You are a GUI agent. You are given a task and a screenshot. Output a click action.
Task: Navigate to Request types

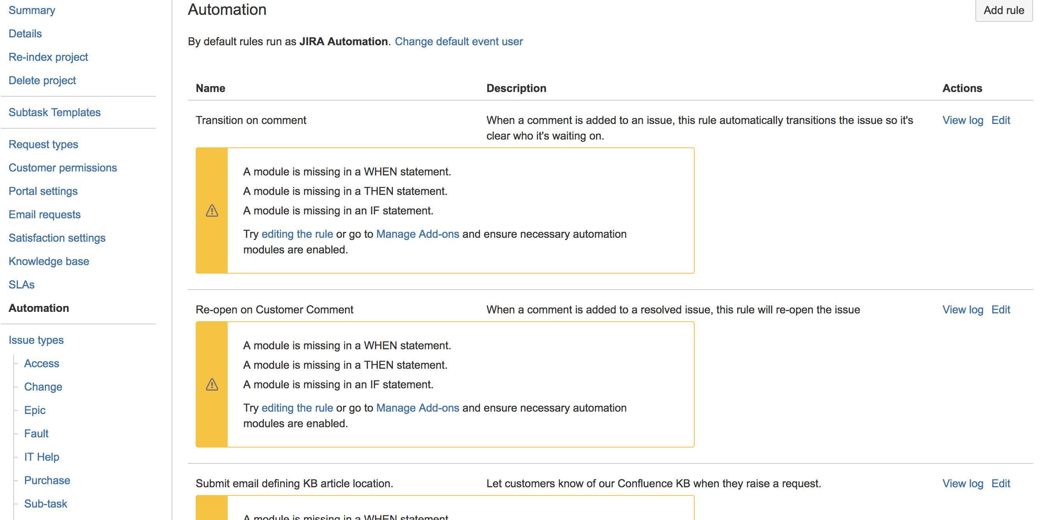(43, 144)
